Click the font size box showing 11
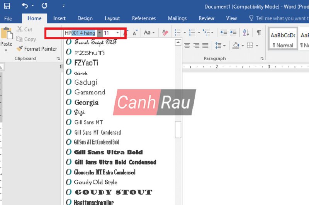 109,33
